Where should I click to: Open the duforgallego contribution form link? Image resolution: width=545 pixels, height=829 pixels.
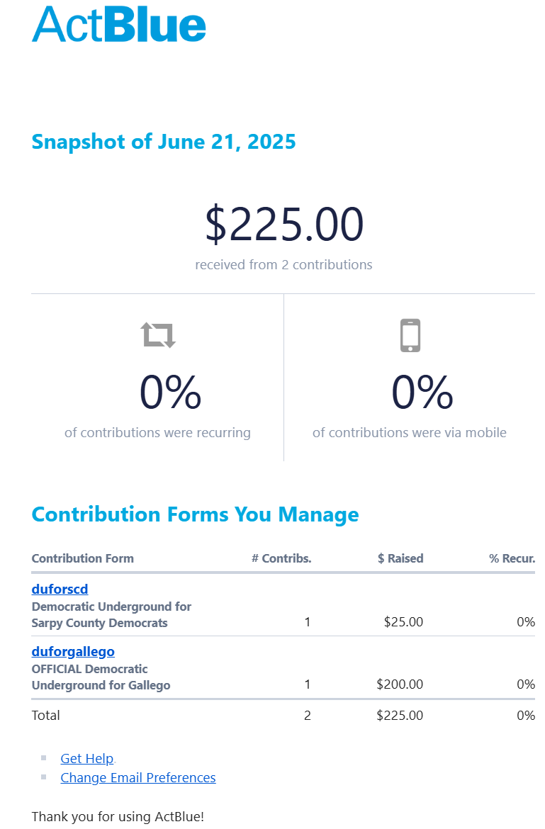(73, 651)
